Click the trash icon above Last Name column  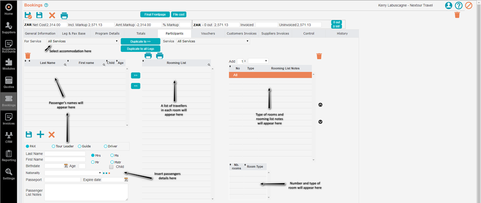(28, 55)
